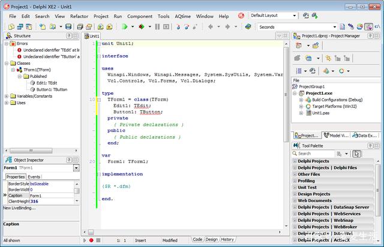The height and width of the screenshot is (247, 384).
Task: Select Button1: TButton in Structure tree
Action: 52,89
